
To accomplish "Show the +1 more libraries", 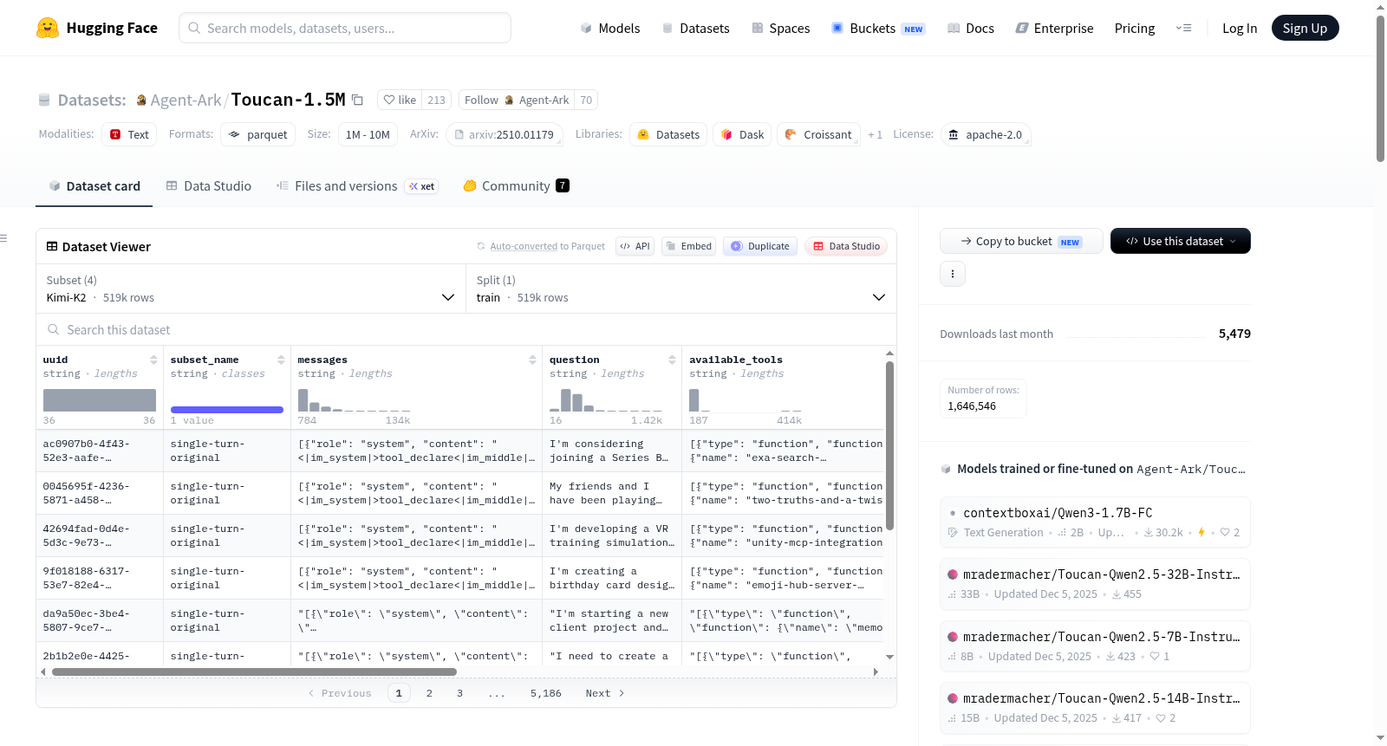I will point(875,134).
